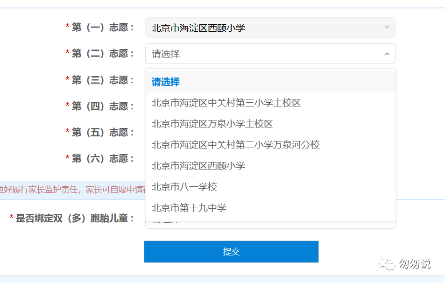Choose 北京市海淀区中关村第三小学主校区 from the list
Image resolution: width=445 pixels, height=283 pixels.
270,103
